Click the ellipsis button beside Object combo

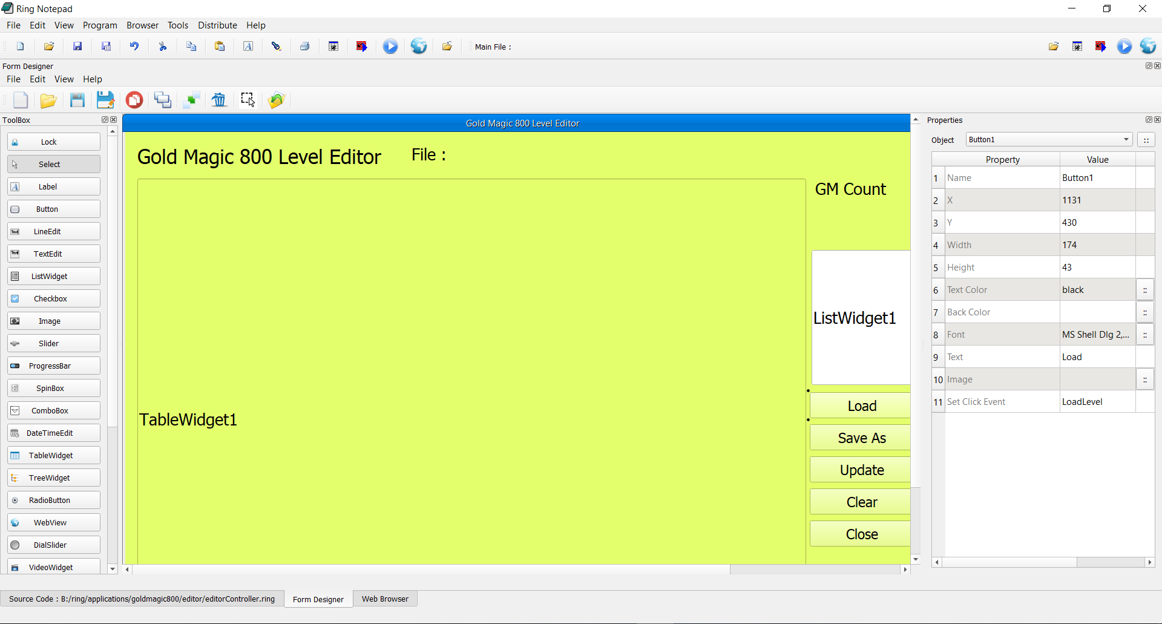pos(1146,140)
